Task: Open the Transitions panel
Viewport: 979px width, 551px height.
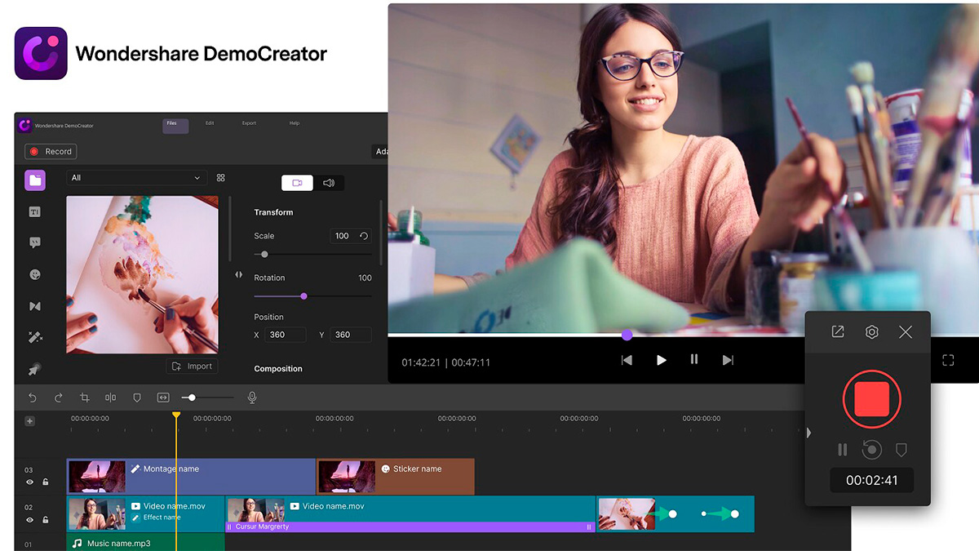Action: (35, 305)
